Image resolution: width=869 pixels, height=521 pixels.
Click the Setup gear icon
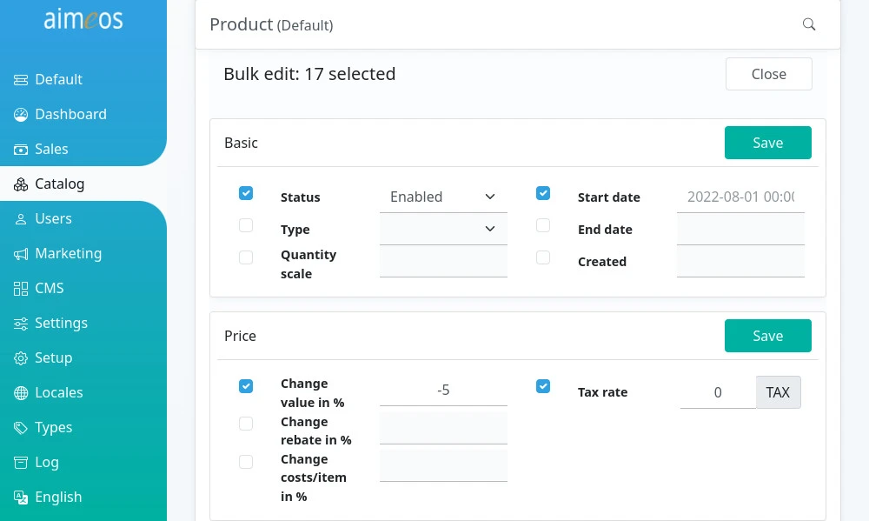tap(21, 357)
